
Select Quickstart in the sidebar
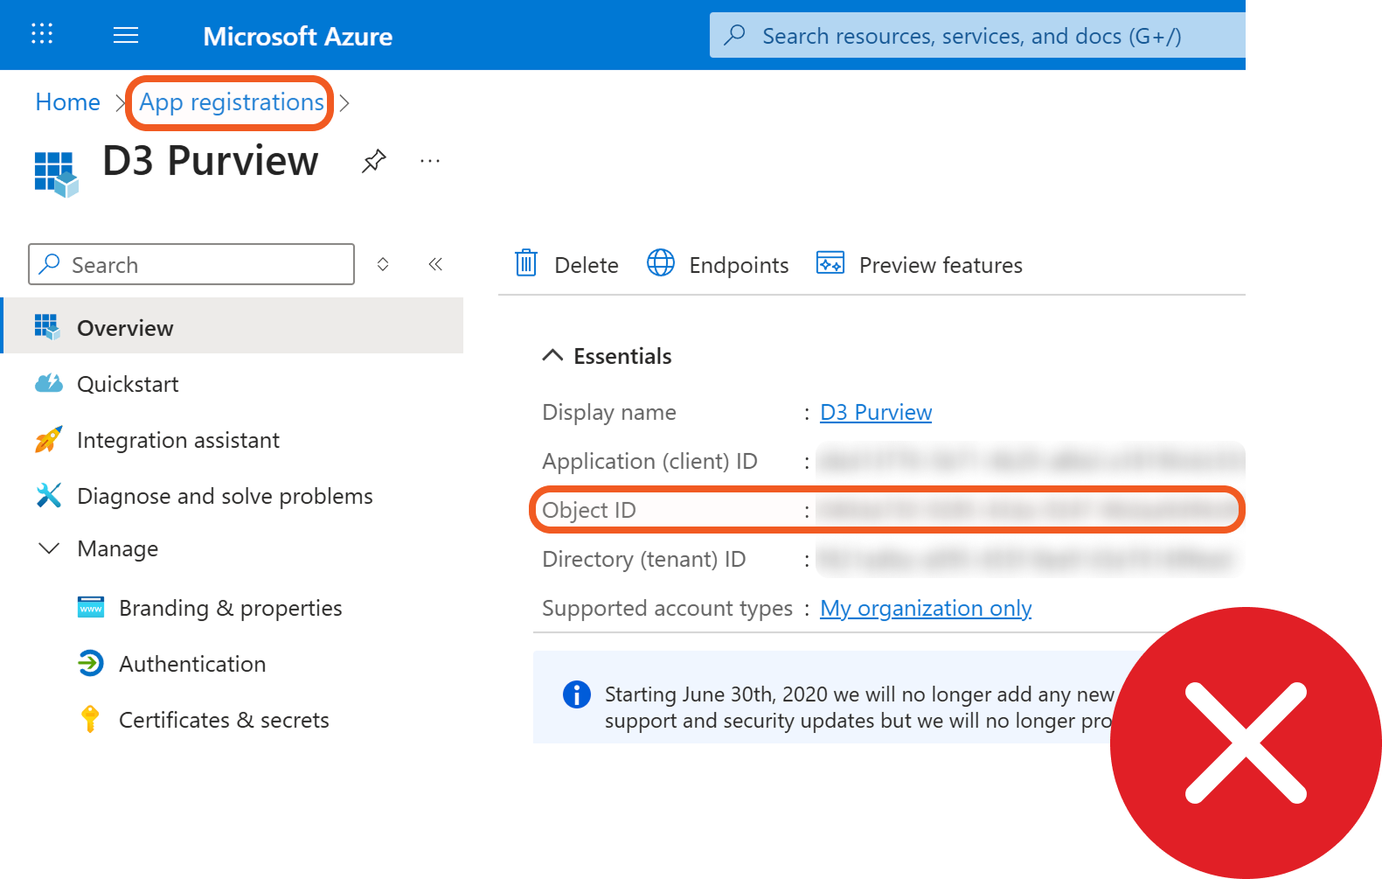(128, 384)
